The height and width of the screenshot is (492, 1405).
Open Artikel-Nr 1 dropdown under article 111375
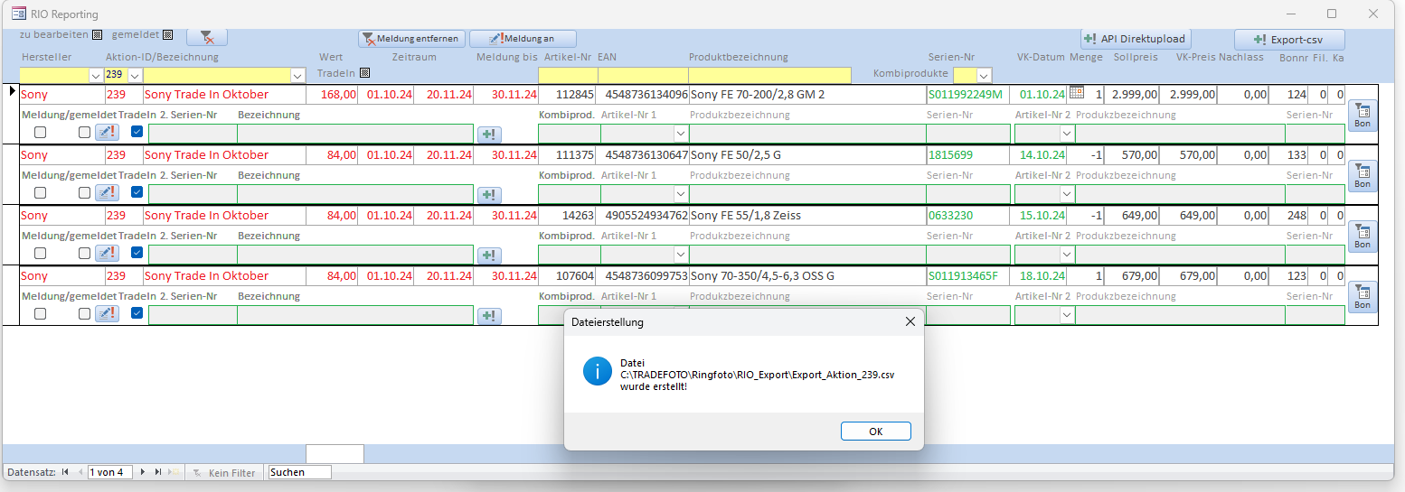[x=680, y=194]
